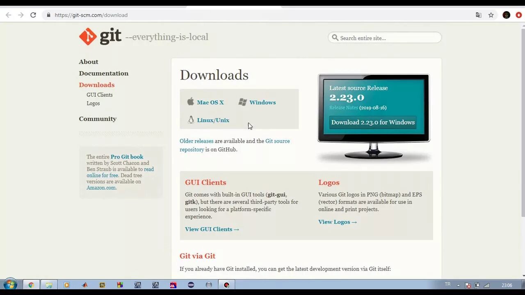This screenshot has height=295, width=525.
Task: Click the TR language indicator
Action: 447,284
